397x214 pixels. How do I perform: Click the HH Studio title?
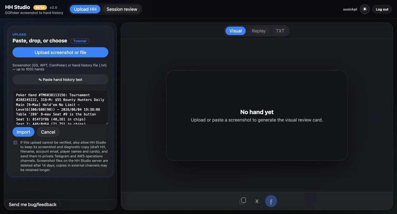click(x=17, y=7)
